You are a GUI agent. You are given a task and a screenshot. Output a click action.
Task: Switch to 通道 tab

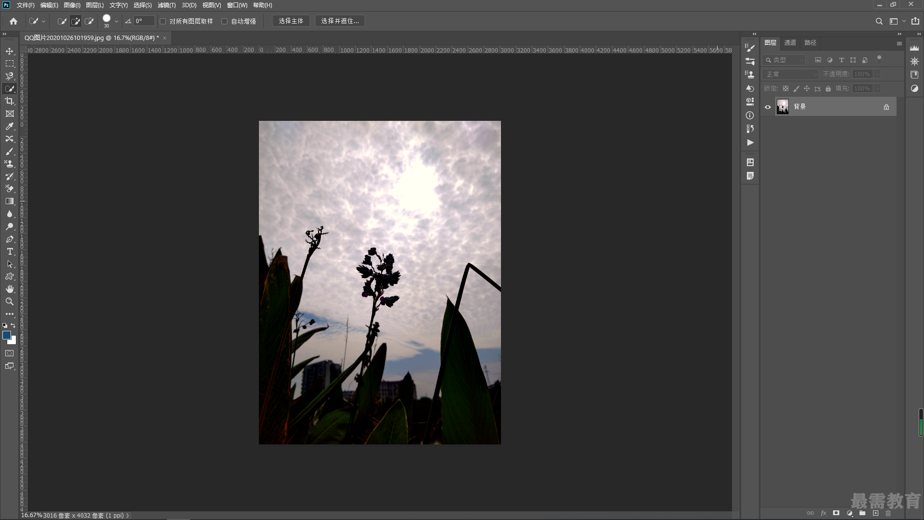pos(790,43)
